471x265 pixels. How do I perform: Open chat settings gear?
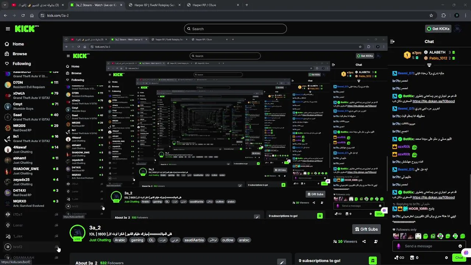[x=446, y=258]
